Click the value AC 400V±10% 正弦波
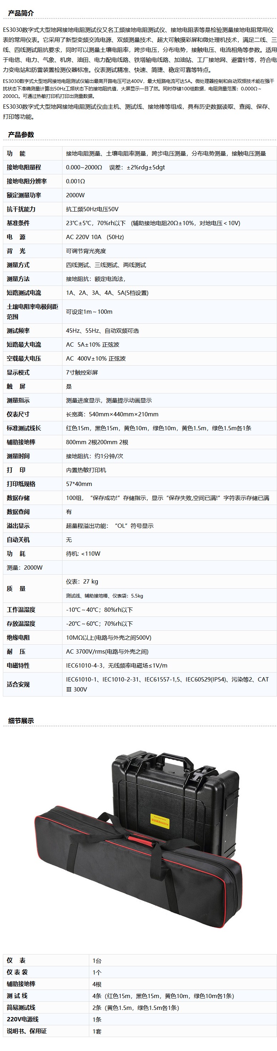This screenshot has width=277, height=1051. pos(96,358)
